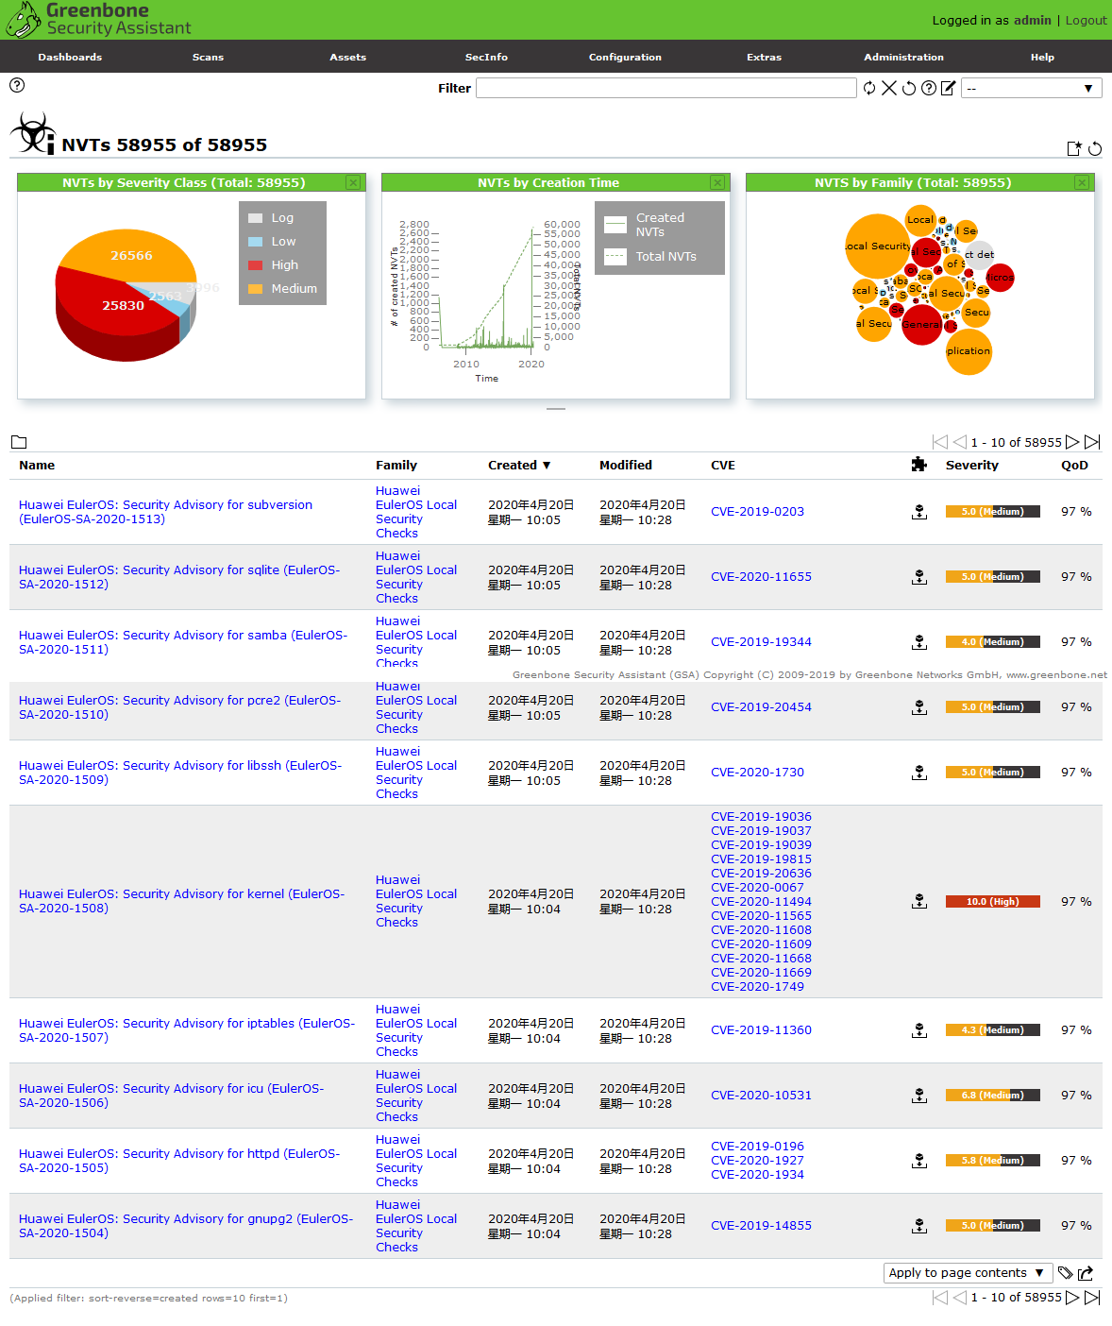1112x1326 pixels.
Task: Click the folder icon above Name column
Action: click(x=19, y=442)
